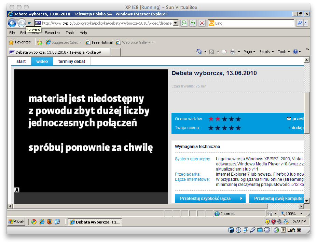Click VirtualBox hard disk activity icon

231,230
